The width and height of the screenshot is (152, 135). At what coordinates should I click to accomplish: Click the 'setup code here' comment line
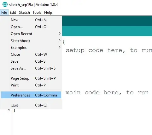coord(109,50)
